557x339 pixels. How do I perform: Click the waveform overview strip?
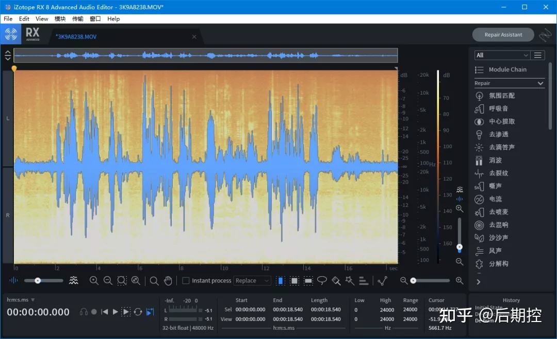click(206, 55)
